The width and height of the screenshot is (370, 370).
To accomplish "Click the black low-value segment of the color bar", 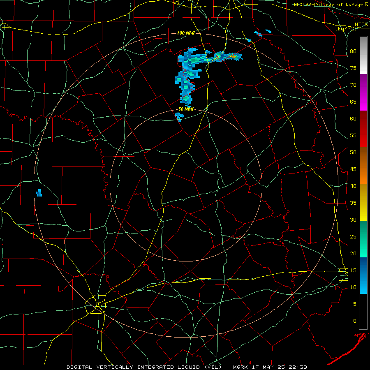I will [x=363, y=312].
